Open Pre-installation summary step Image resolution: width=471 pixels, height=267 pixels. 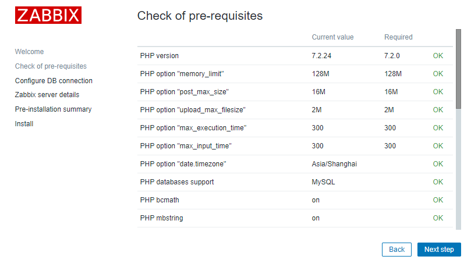tap(53, 109)
